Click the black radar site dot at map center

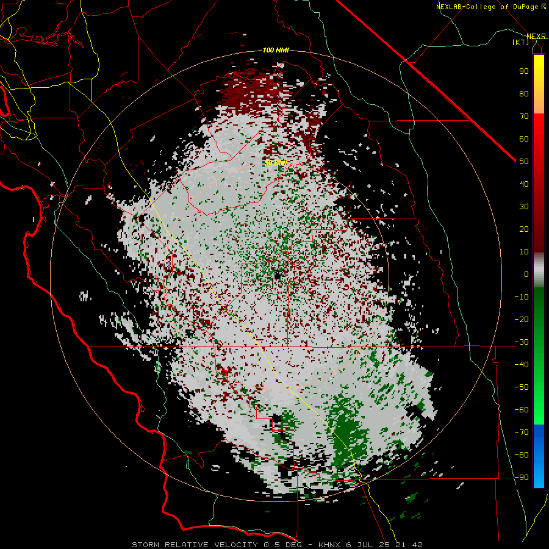[x=278, y=276]
